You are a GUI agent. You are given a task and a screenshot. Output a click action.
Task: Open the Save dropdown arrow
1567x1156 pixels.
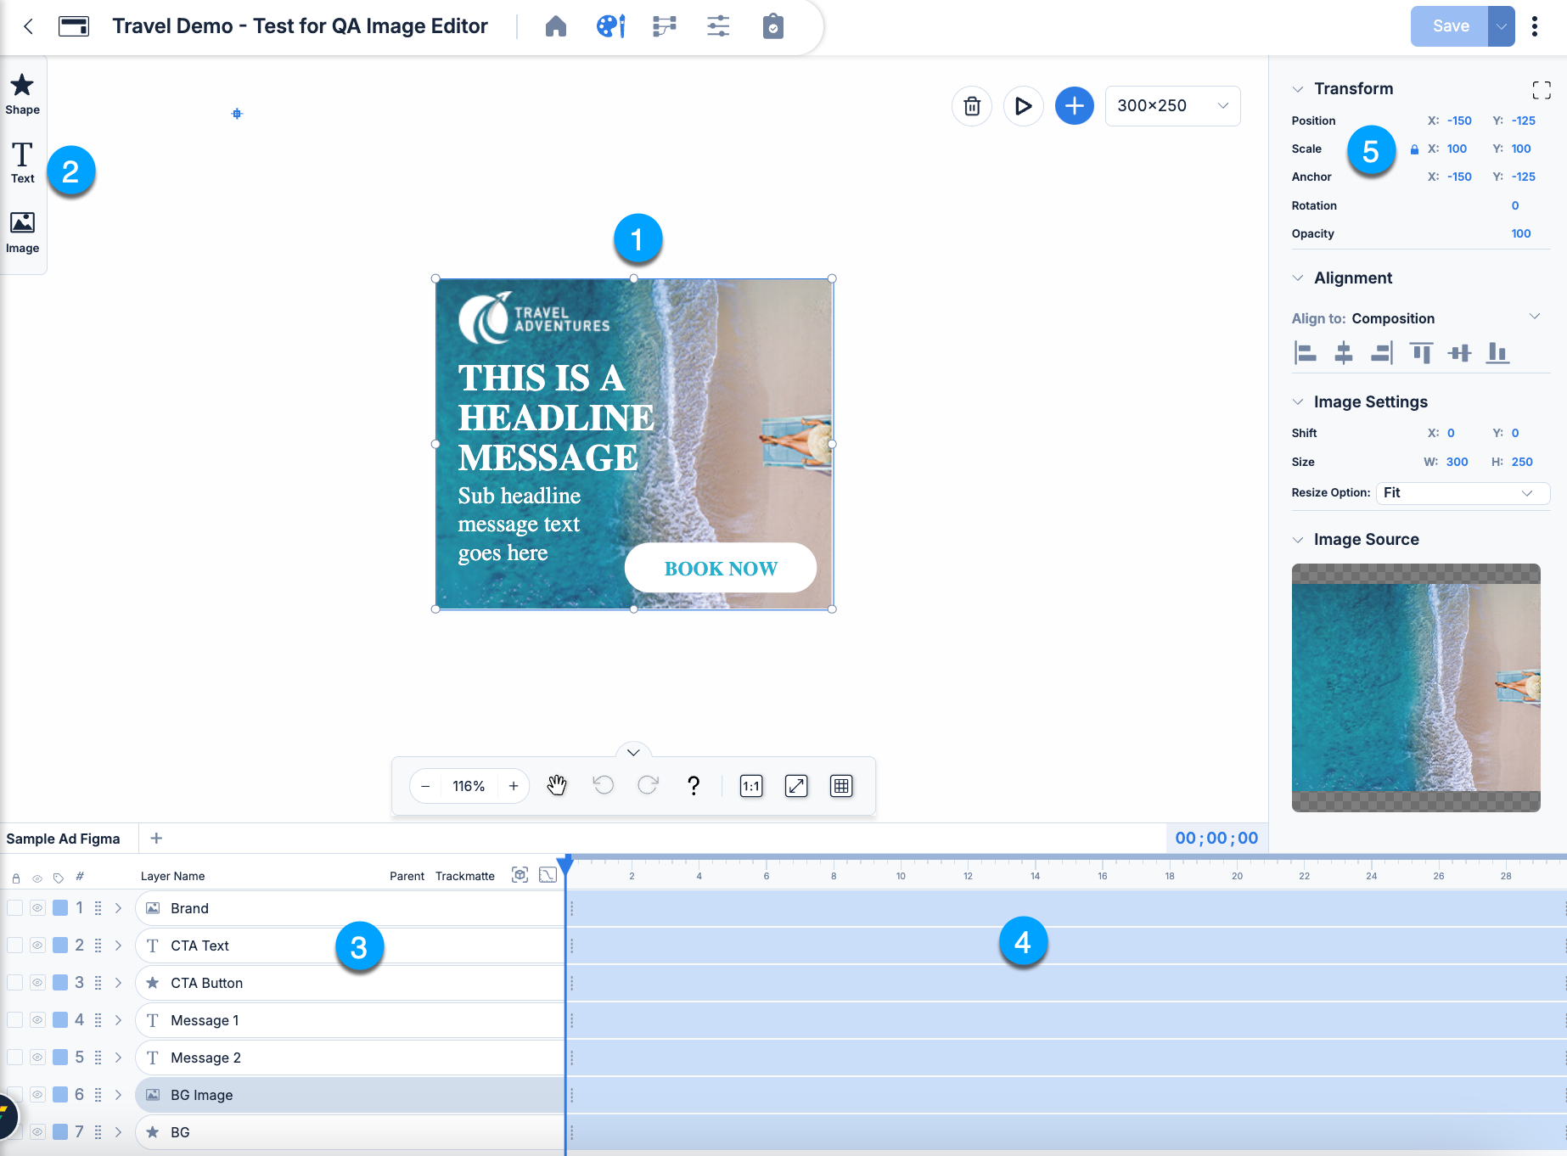(1502, 26)
